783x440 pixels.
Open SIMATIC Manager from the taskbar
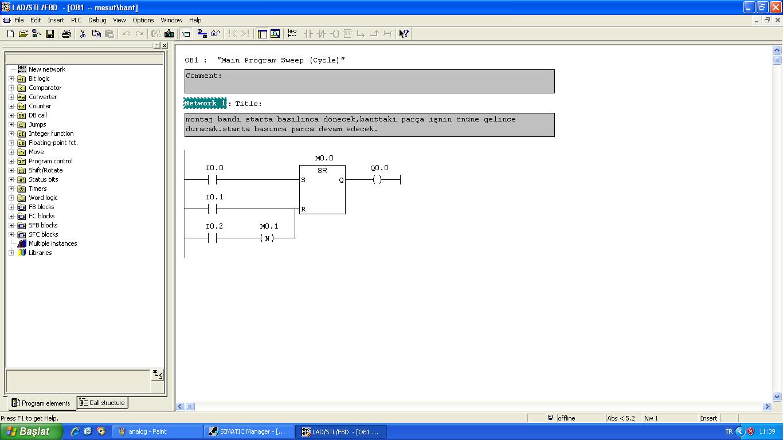click(x=248, y=431)
